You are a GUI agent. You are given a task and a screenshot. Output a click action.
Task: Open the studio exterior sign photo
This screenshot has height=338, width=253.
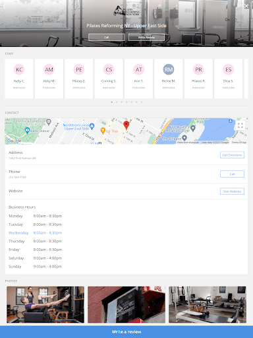tap(126, 304)
